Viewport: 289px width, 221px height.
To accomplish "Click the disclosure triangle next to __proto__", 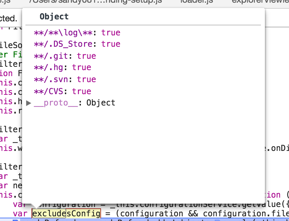I will (29, 103).
